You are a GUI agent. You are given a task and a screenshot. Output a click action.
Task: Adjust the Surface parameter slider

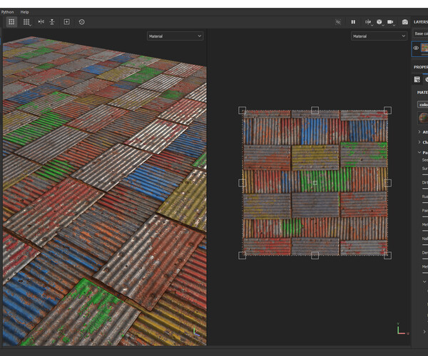(425, 174)
